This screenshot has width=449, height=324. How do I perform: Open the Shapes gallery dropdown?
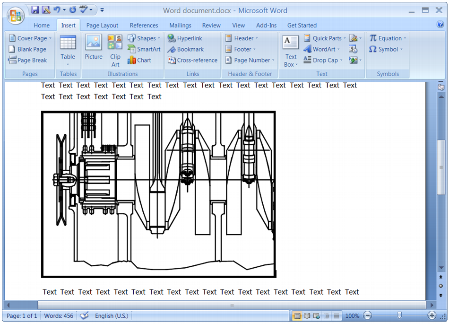[144, 38]
